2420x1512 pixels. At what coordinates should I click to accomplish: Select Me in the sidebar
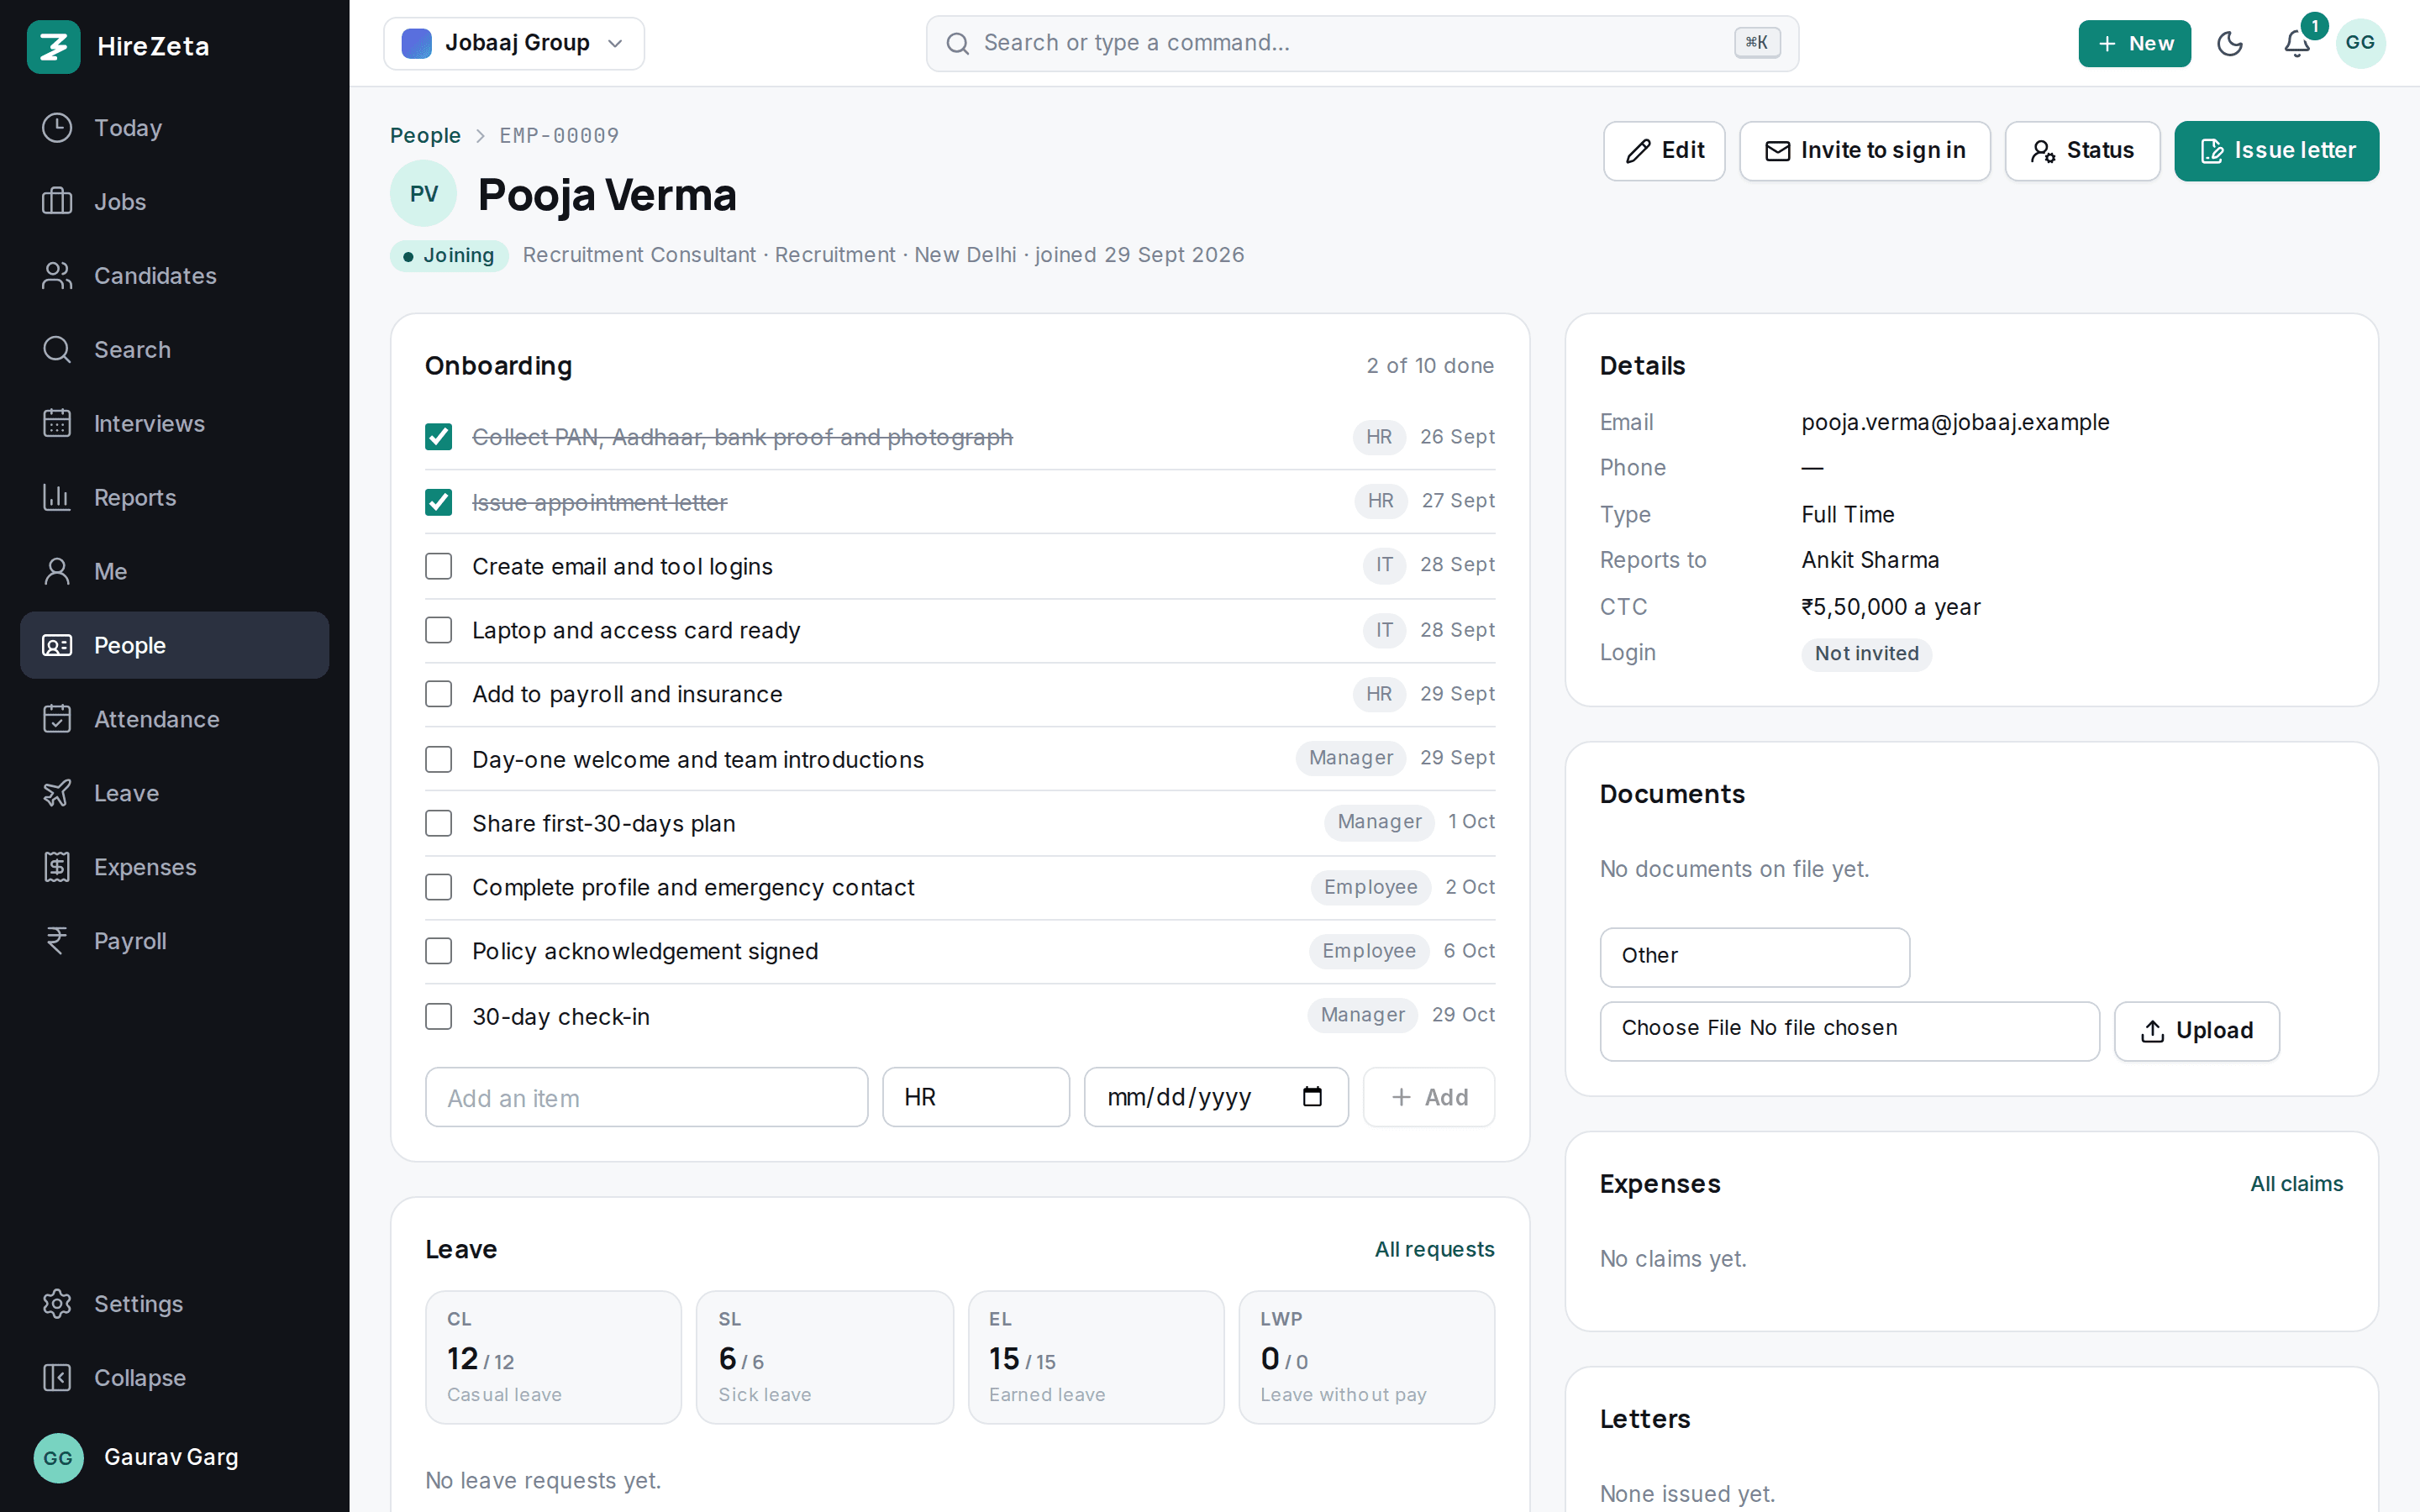[x=175, y=572]
